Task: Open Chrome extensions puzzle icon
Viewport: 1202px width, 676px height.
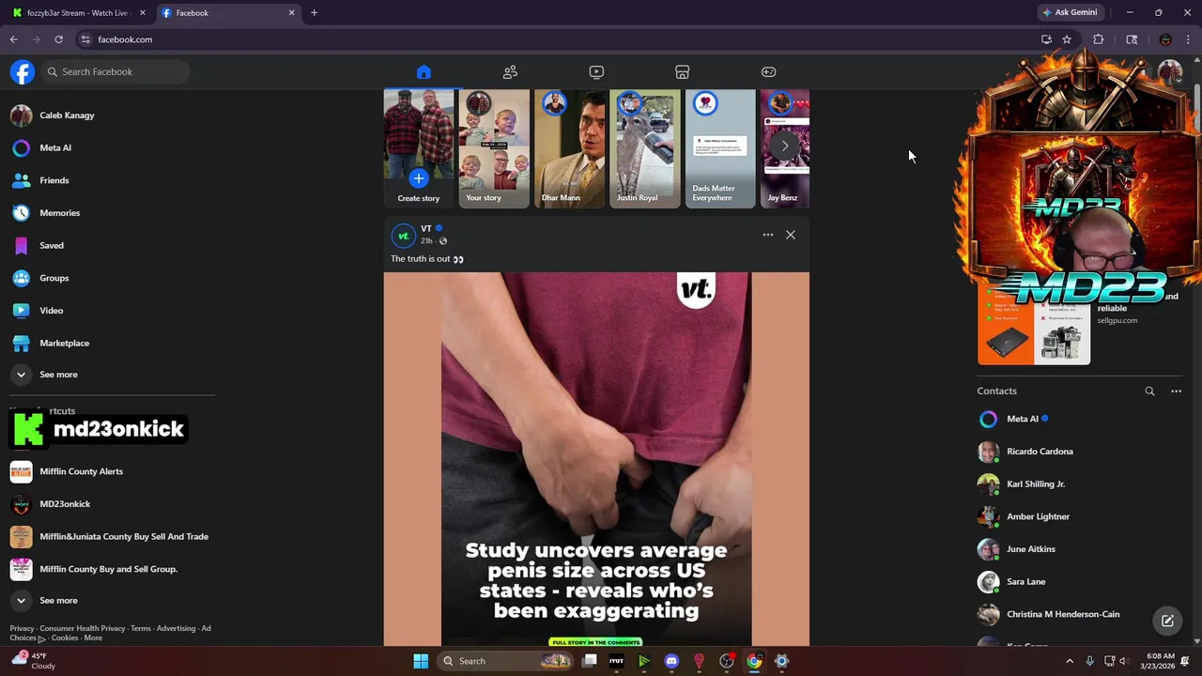Action: [x=1098, y=39]
